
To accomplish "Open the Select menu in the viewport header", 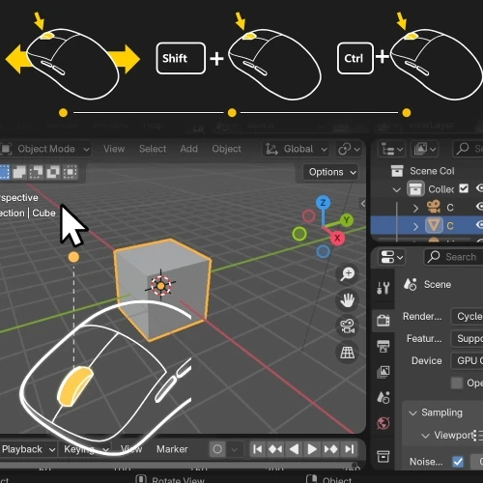I will [x=153, y=149].
